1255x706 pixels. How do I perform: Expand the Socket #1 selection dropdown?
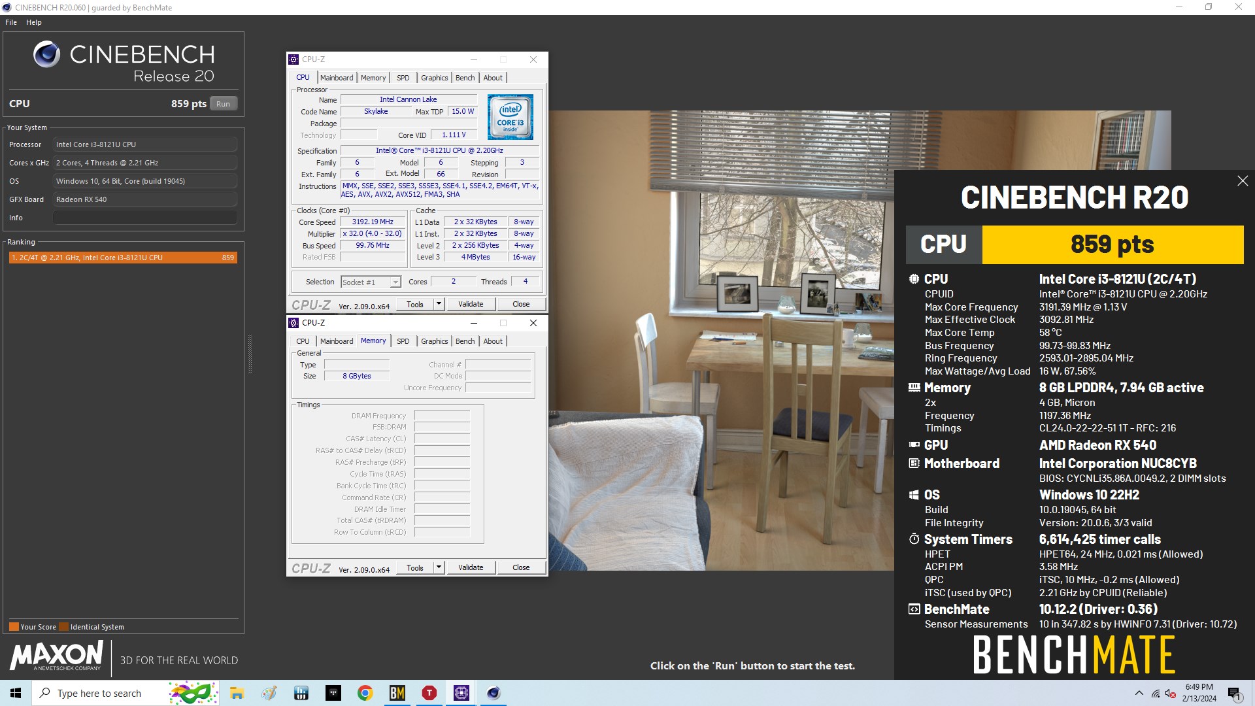click(x=395, y=282)
